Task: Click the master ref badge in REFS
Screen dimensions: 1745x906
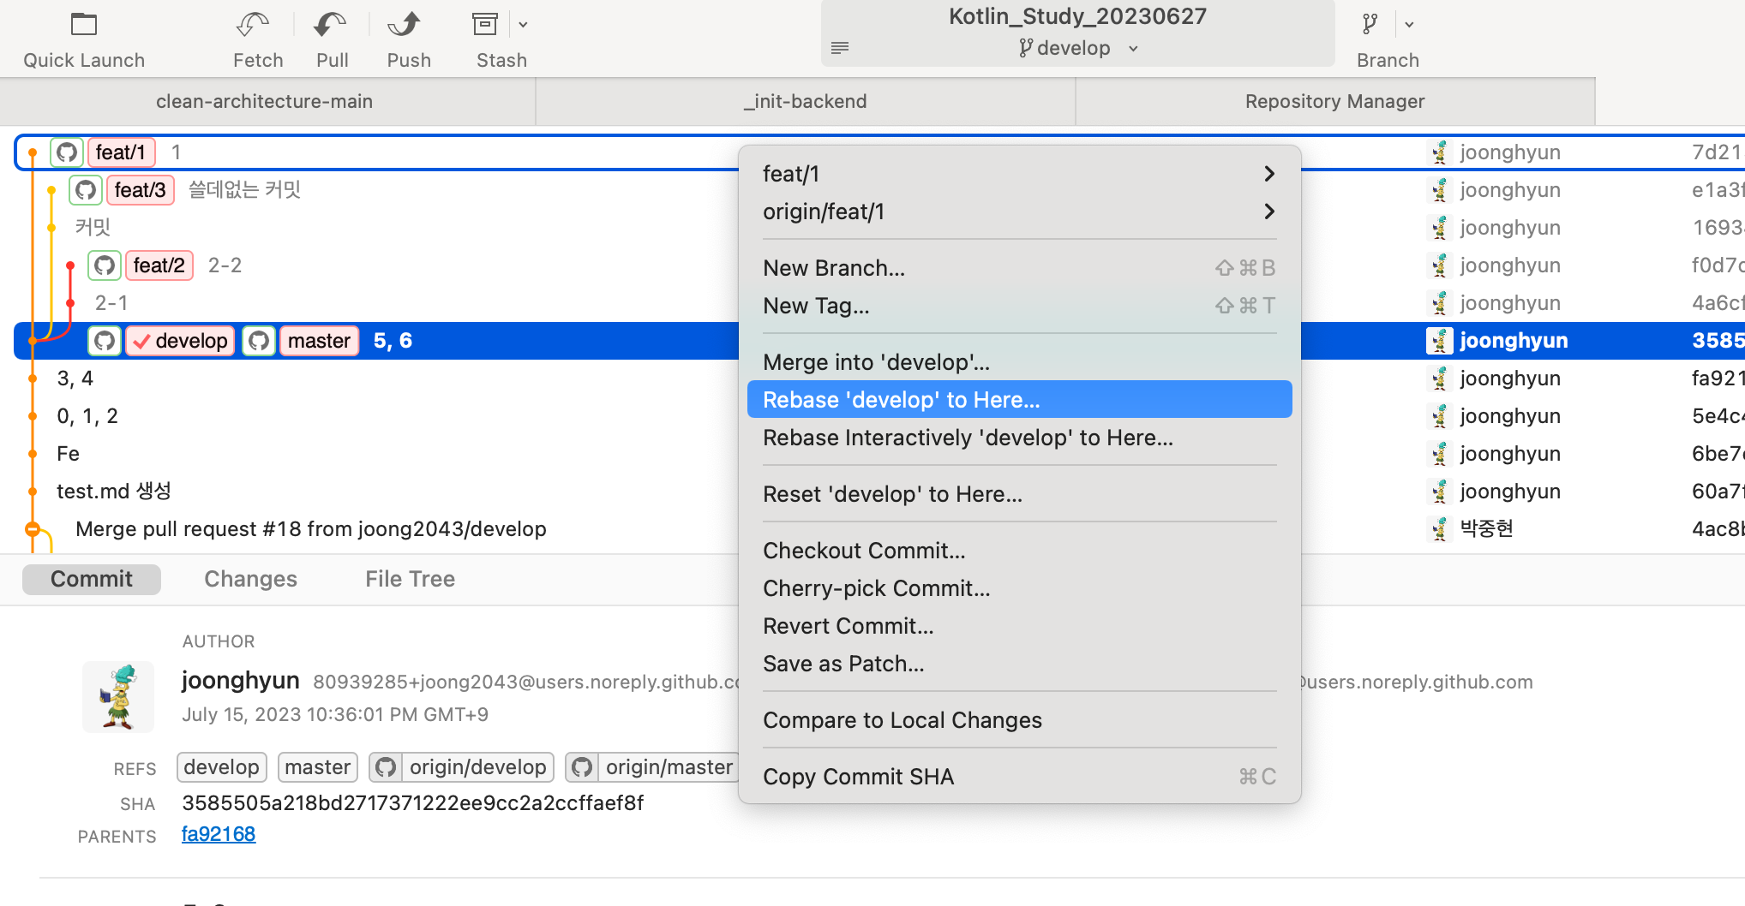Action: [318, 767]
